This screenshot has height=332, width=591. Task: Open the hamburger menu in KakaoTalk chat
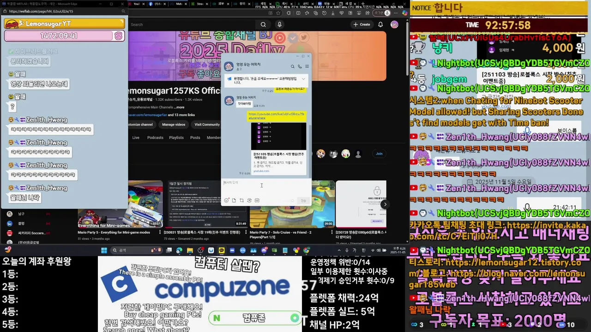click(307, 66)
